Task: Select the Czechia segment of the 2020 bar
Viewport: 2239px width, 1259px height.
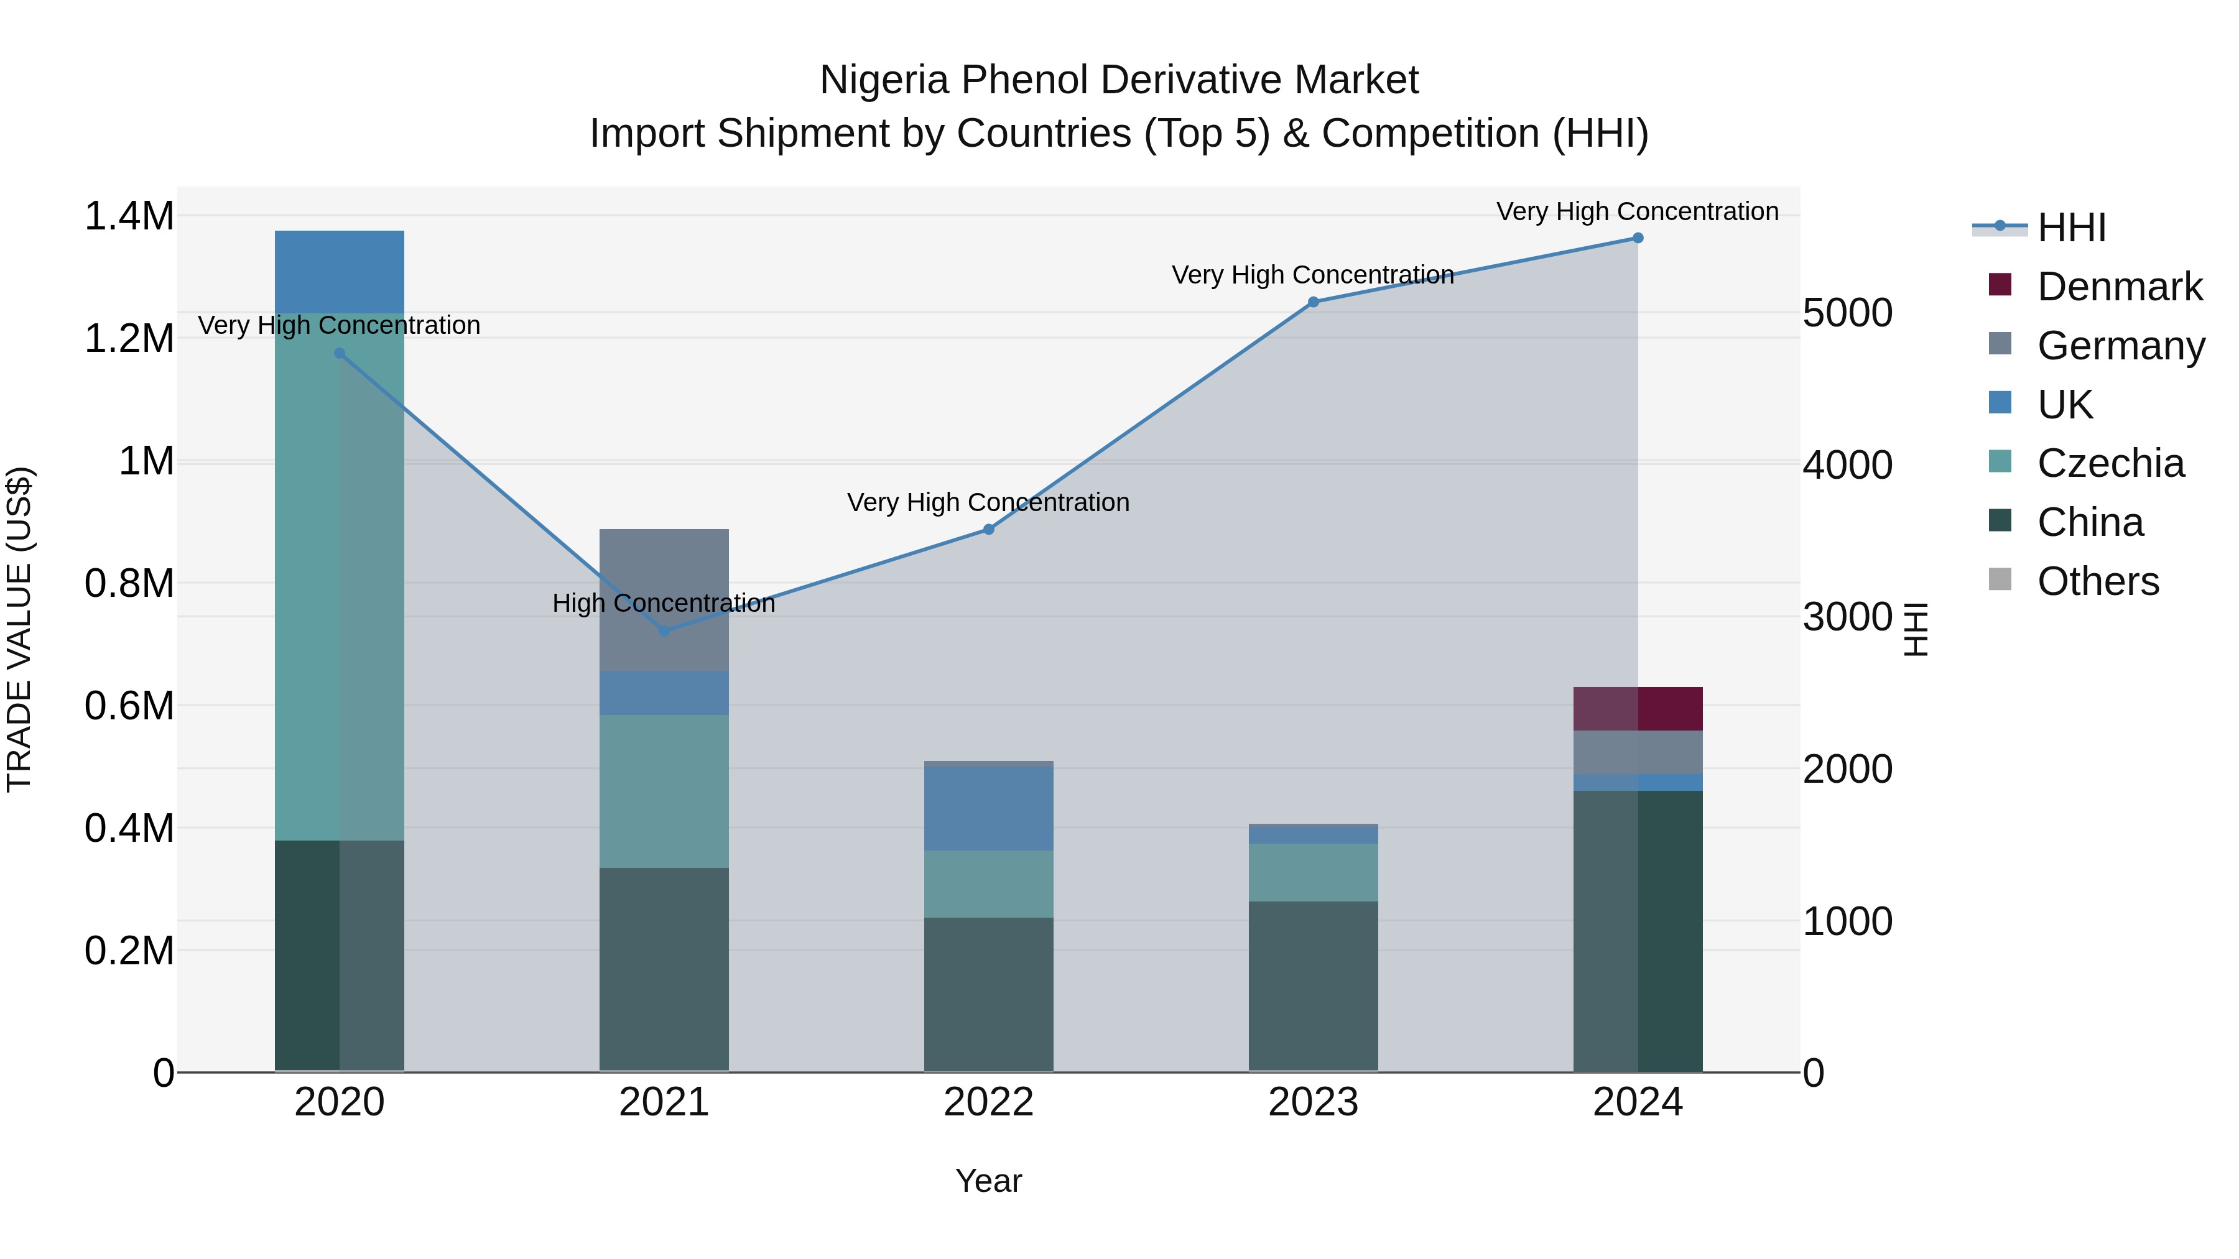Action: point(340,577)
